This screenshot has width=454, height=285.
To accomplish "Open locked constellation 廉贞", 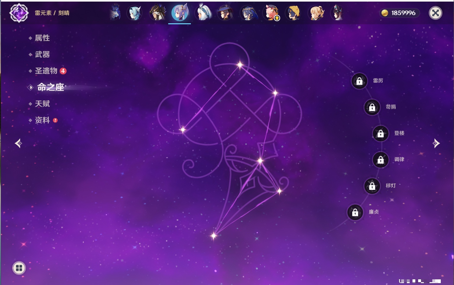I will 355,213.
